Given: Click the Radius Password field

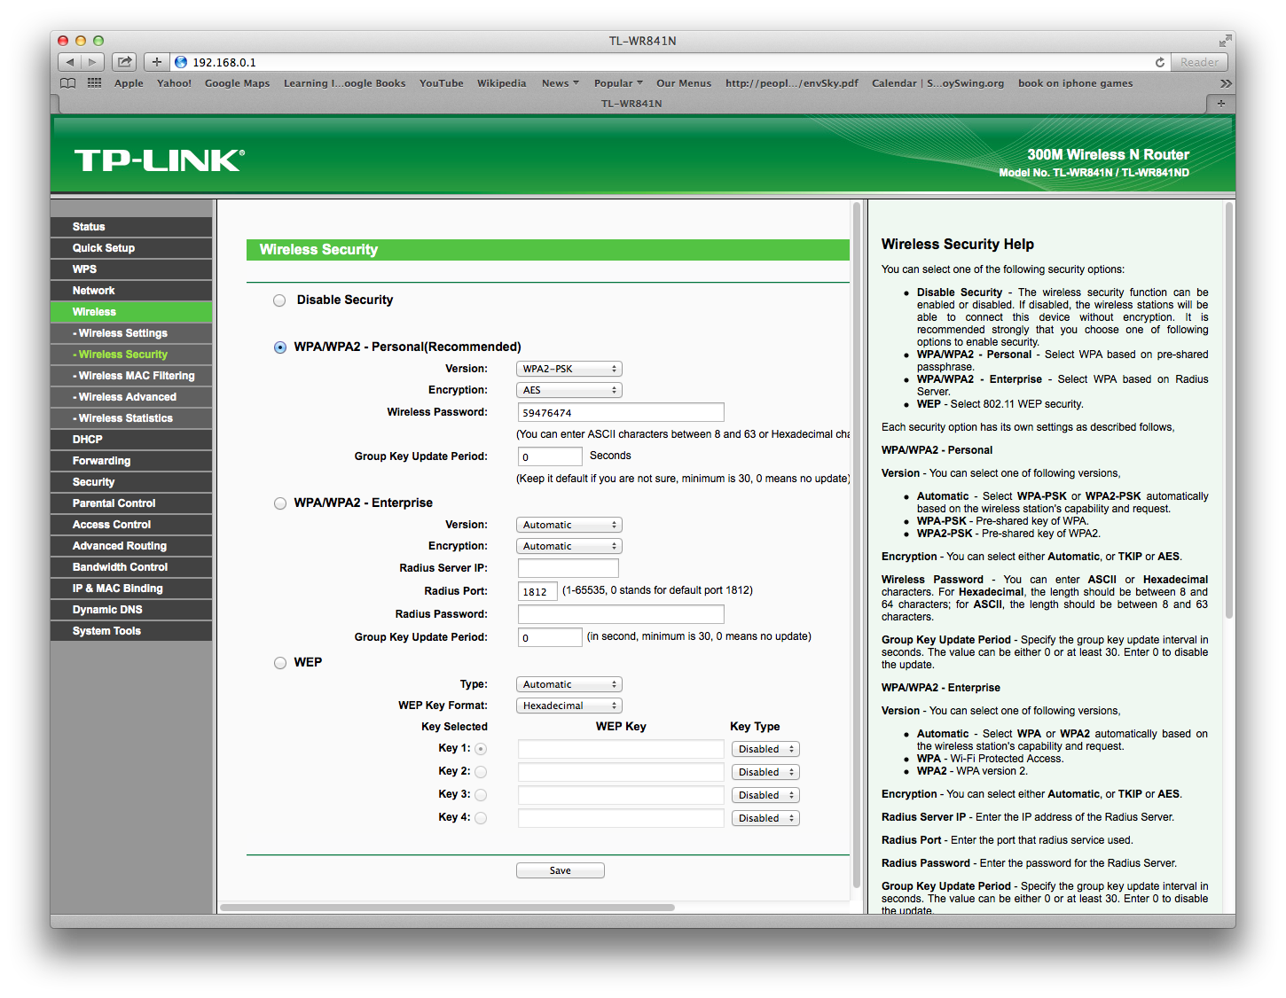Looking at the screenshot, I should tap(621, 614).
